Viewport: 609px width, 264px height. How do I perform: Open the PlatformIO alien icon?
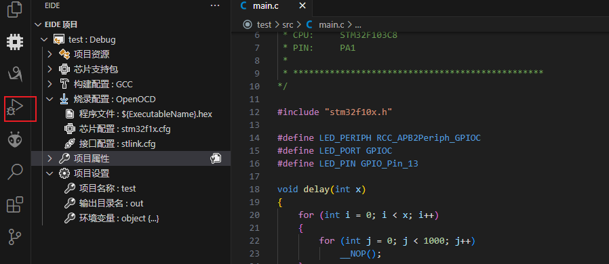tap(15, 139)
